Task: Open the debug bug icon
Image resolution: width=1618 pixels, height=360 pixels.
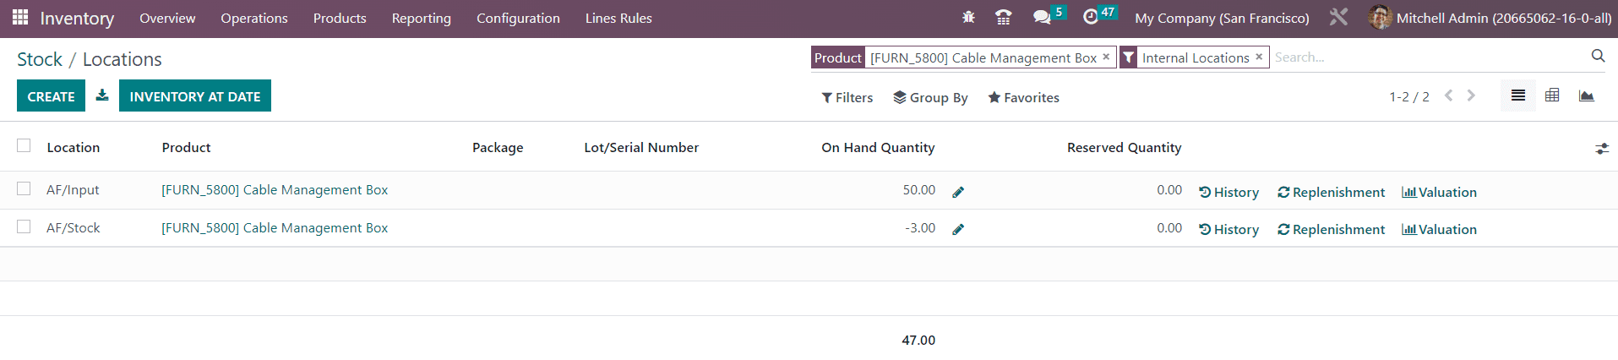Action: 968,17
